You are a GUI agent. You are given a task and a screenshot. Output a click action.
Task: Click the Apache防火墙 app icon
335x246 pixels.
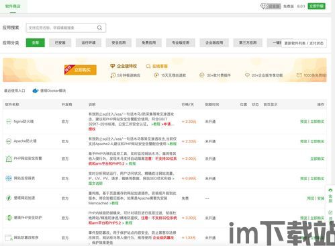[9, 141]
